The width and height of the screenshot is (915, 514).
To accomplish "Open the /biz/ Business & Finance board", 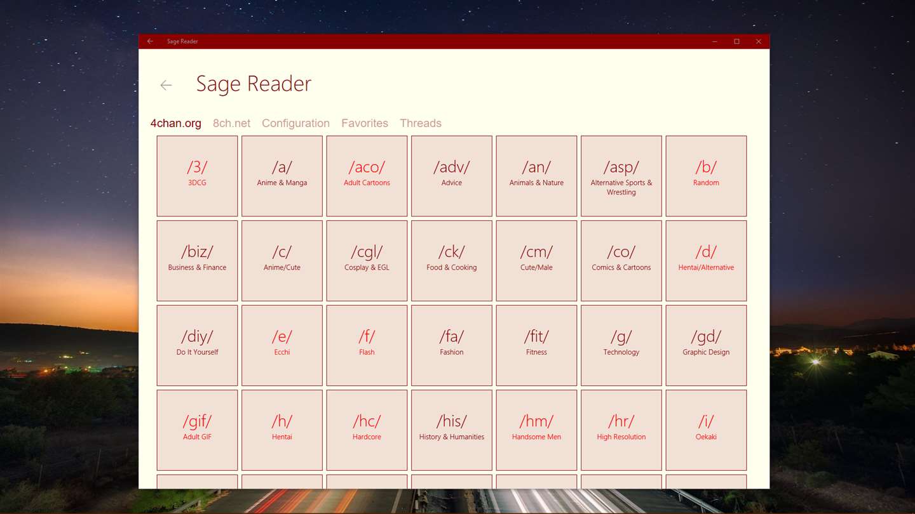I will click(x=197, y=261).
